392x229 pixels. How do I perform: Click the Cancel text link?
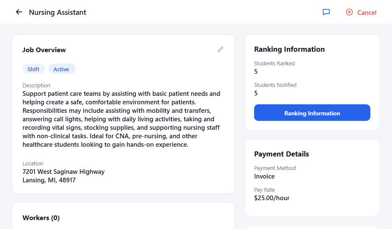pyautogui.click(x=367, y=12)
